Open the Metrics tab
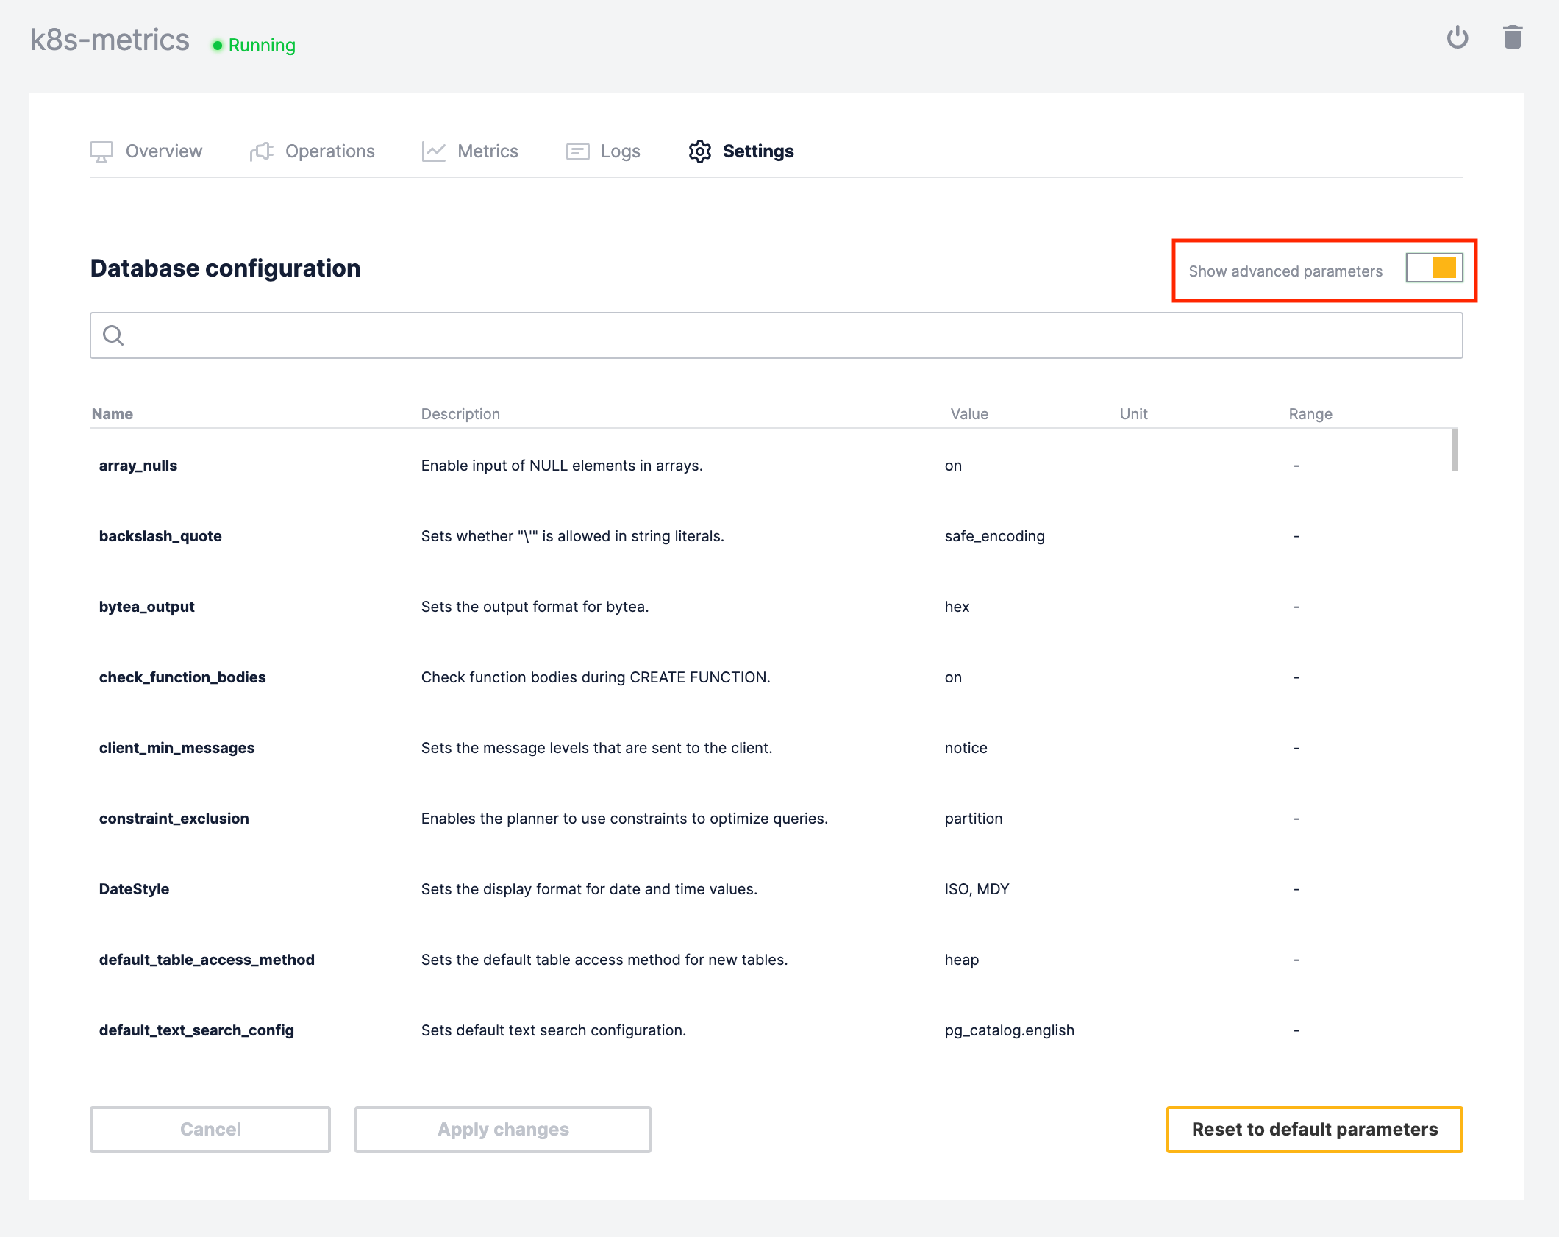The image size is (1559, 1237). pos(471,151)
